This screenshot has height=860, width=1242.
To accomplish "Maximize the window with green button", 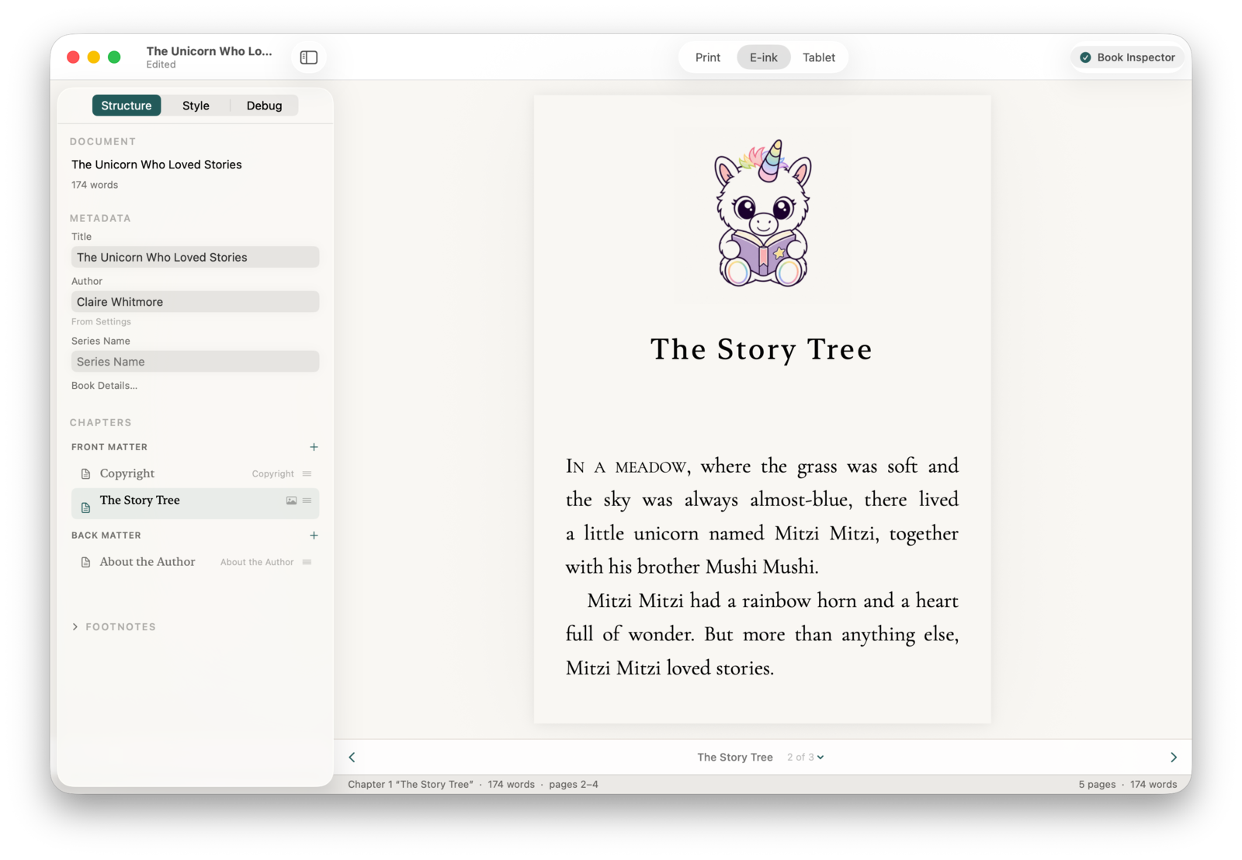I will [114, 57].
